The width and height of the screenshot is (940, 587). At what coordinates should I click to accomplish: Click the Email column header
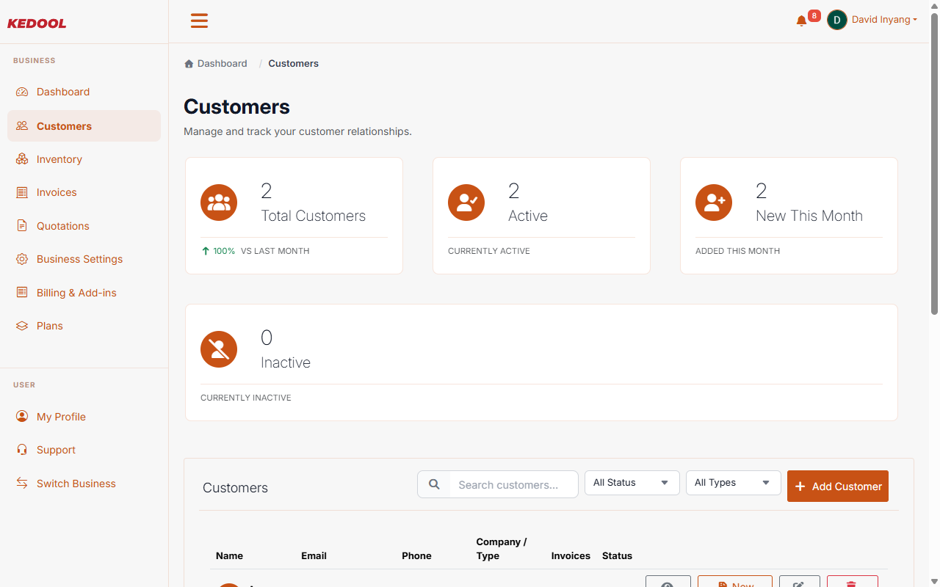pos(314,556)
